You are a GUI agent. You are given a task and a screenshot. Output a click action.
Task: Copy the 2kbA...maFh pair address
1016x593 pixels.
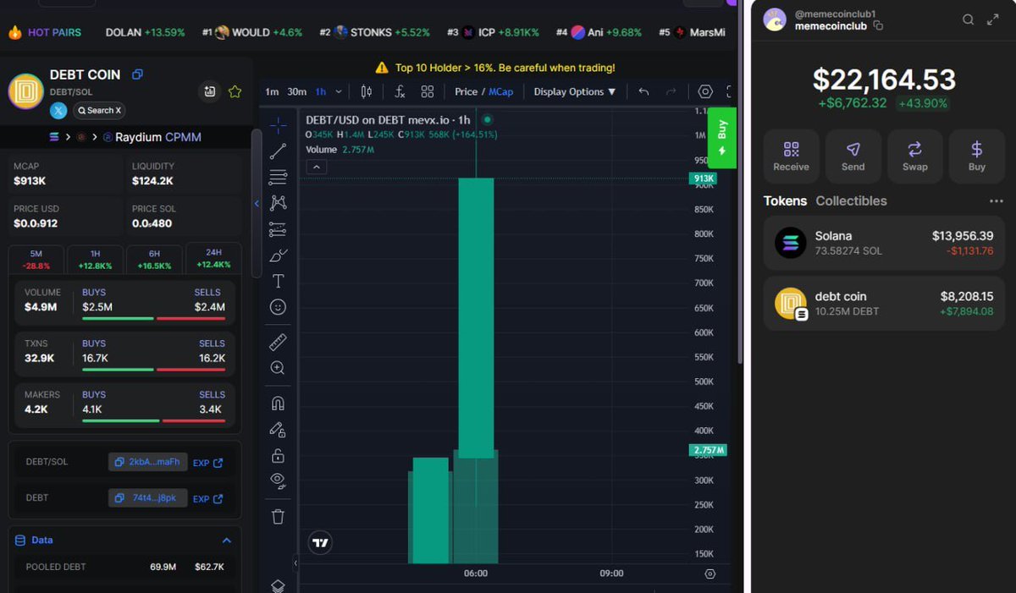(147, 462)
